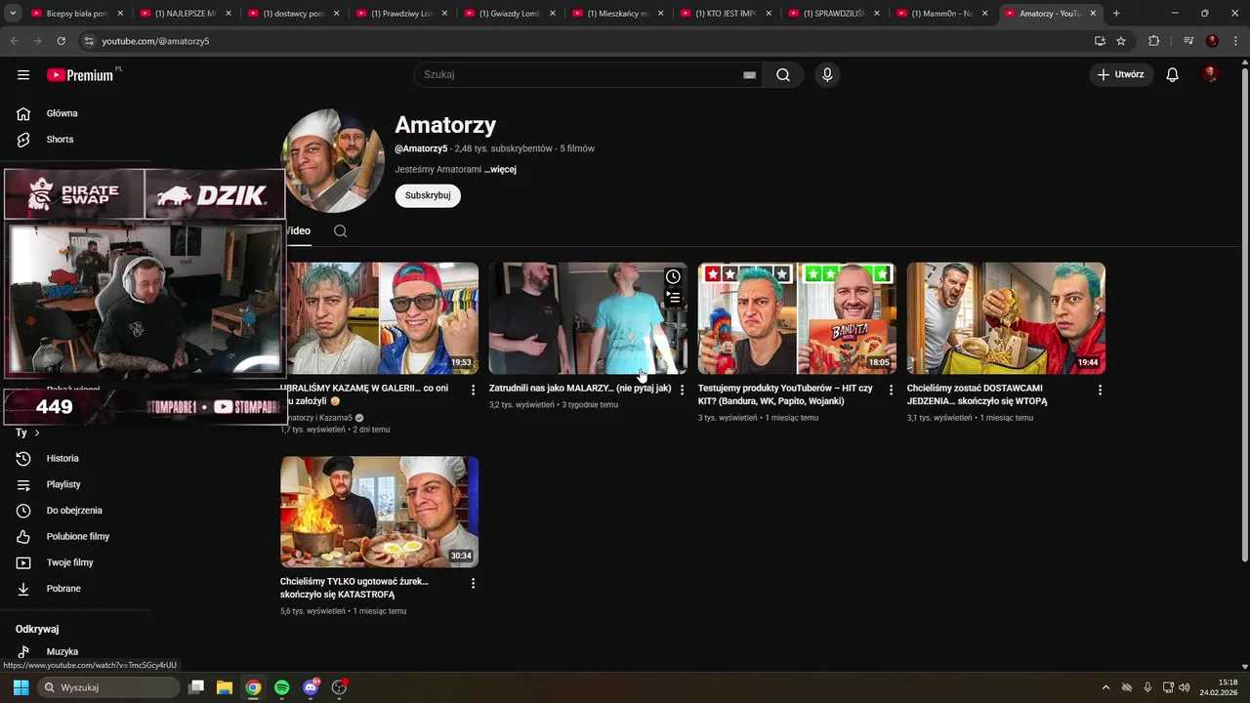Expand the Ty section chevron

click(x=37, y=433)
